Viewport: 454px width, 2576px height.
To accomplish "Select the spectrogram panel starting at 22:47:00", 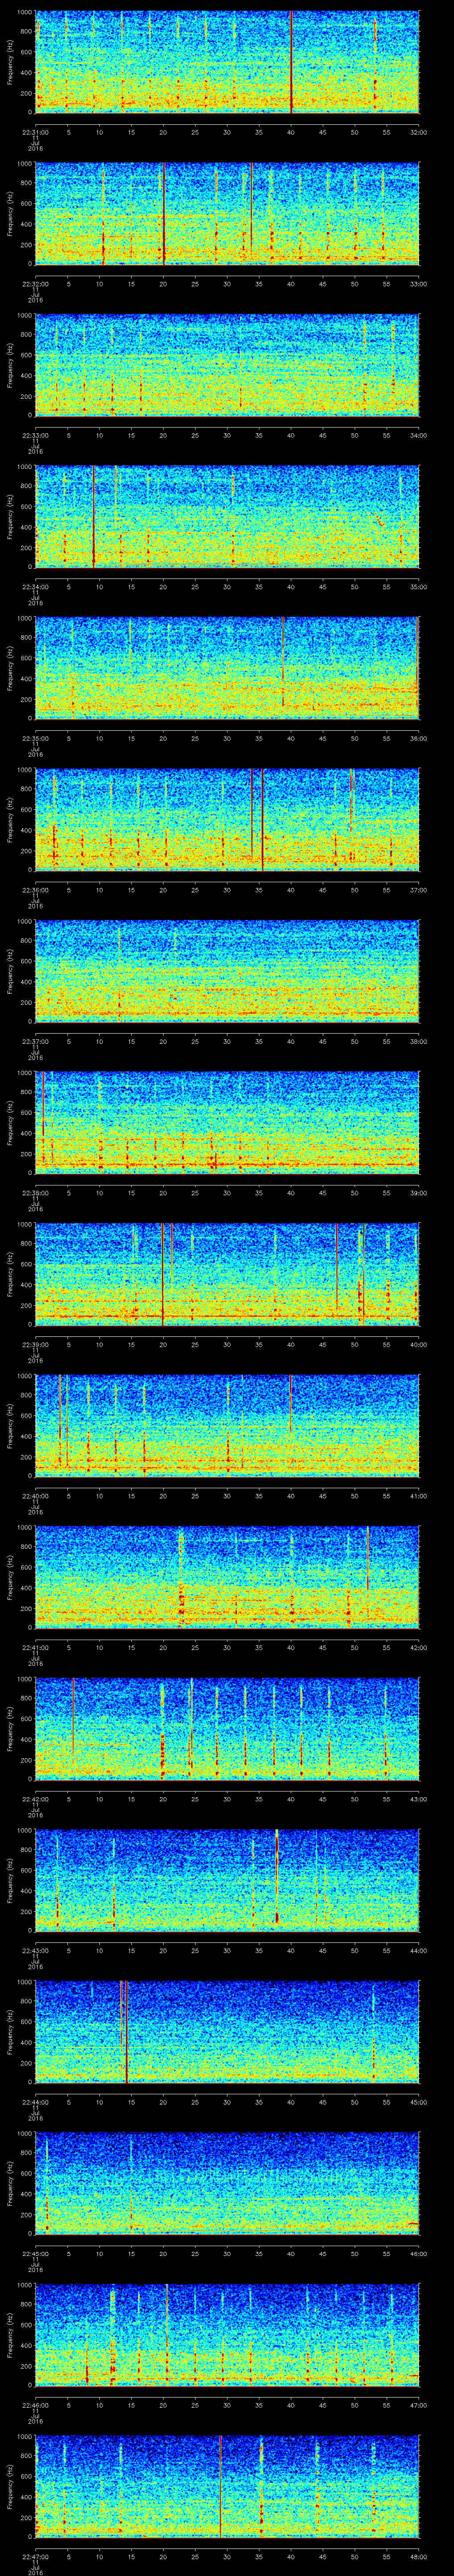I will pos(227,2486).
